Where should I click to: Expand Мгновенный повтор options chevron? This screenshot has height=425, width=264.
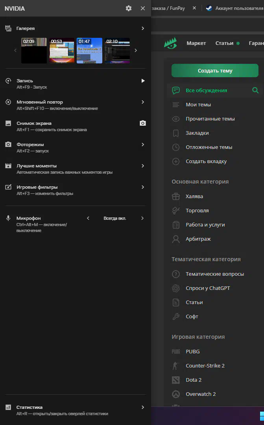(143, 102)
